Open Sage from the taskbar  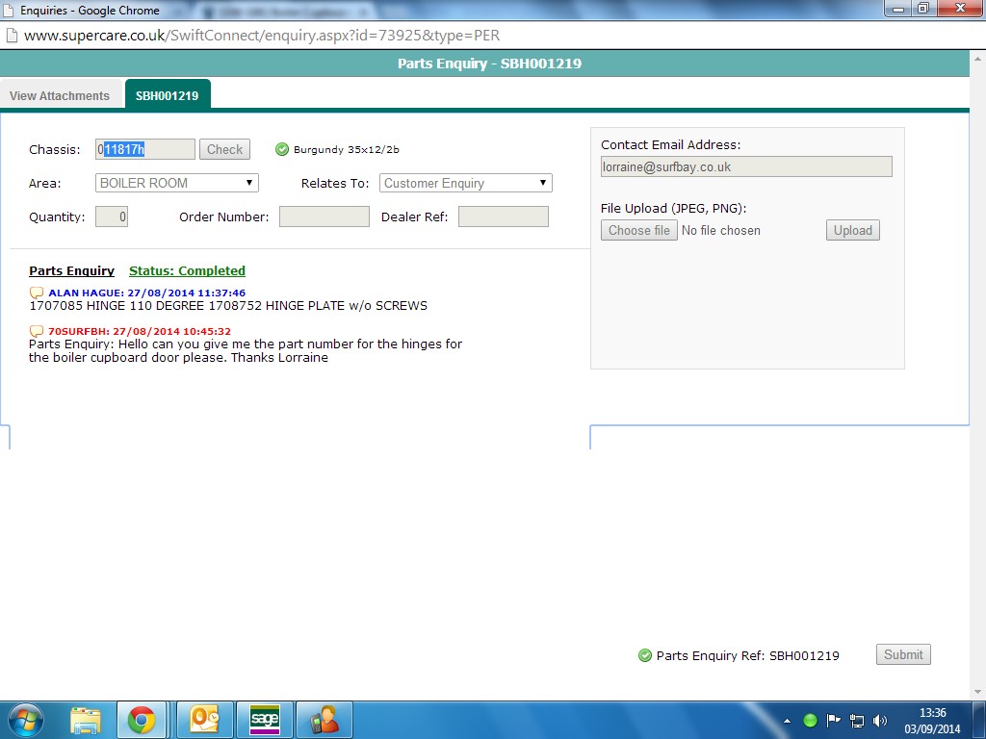264,720
